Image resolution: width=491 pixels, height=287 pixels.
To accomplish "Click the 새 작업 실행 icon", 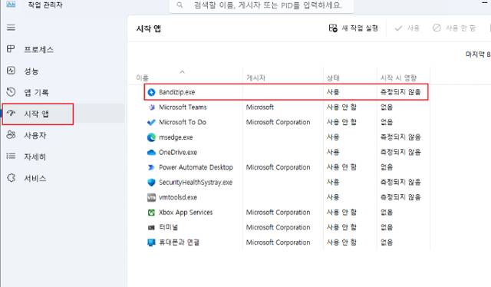I will click(x=333, y=28).
